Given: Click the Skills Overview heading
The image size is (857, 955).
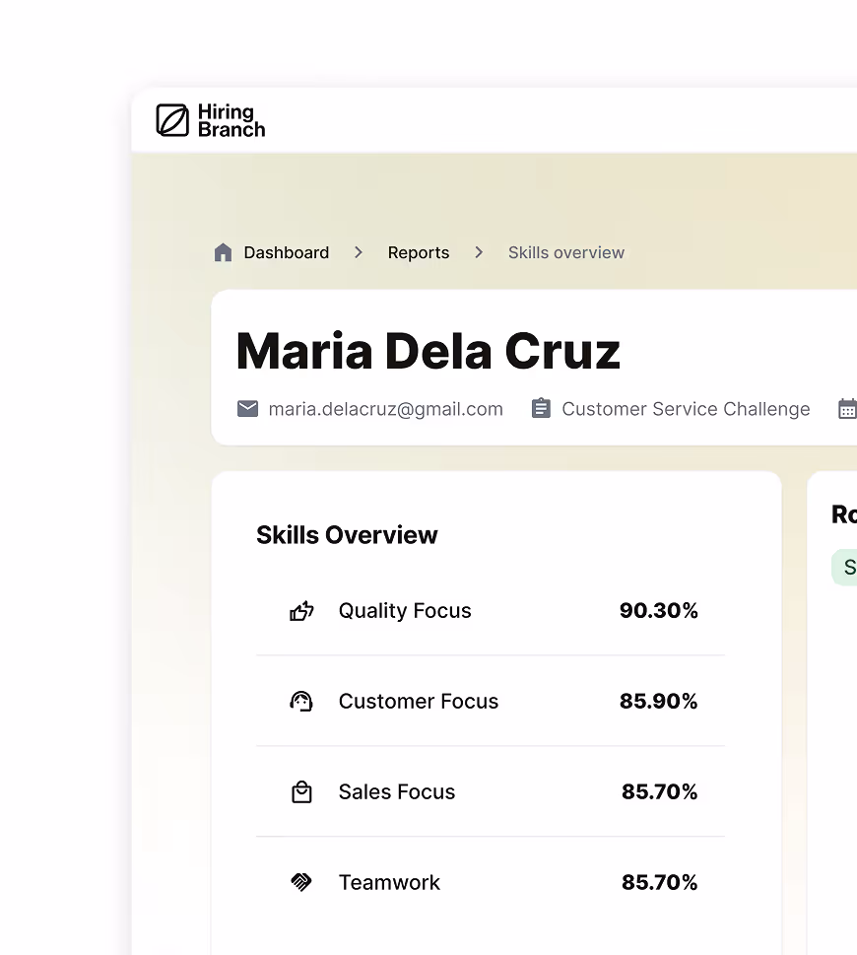Looking at the screenshot, I should pos(347,535).
